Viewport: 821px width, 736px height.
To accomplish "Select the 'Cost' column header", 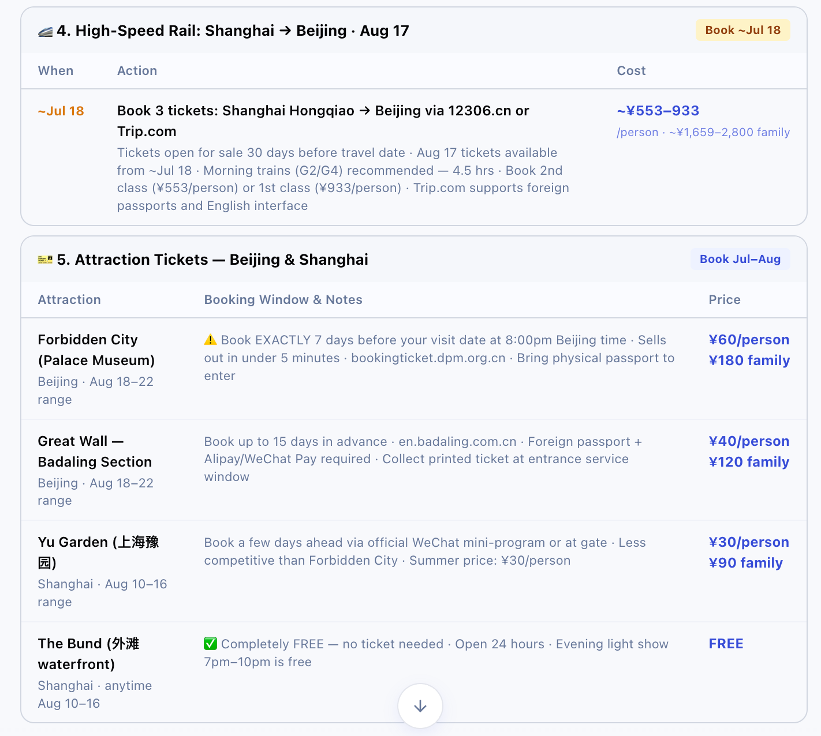I will point(631,70).
